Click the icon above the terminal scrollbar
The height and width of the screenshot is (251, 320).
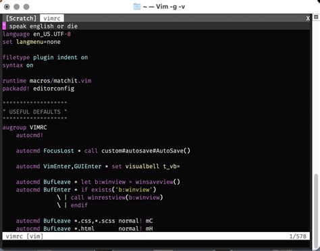point(316,17)
